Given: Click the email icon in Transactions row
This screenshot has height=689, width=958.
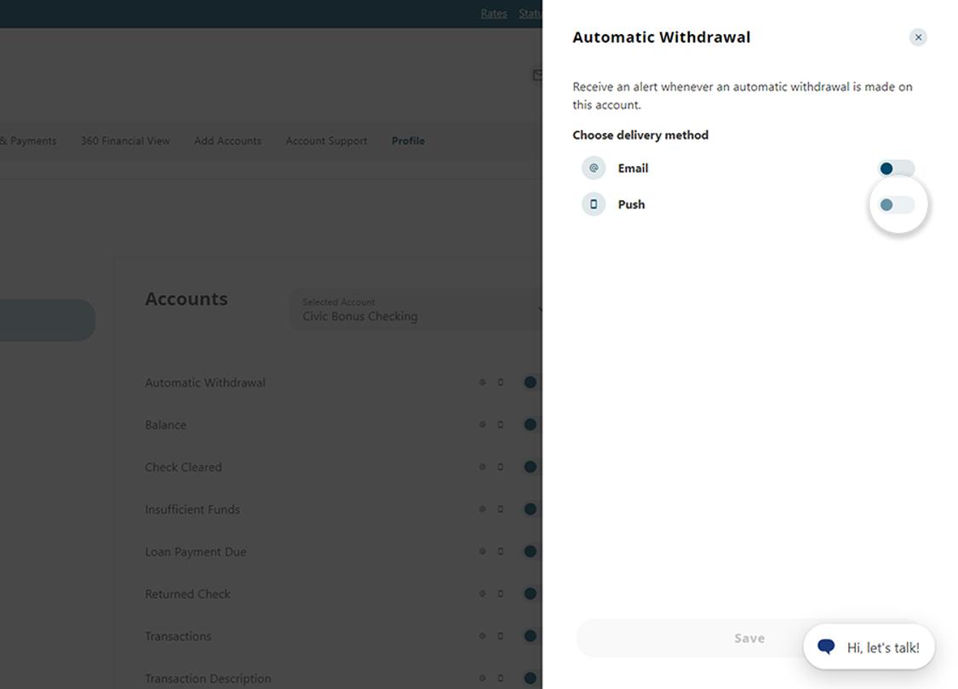Looking at the screenshot, I should [482, 636].
